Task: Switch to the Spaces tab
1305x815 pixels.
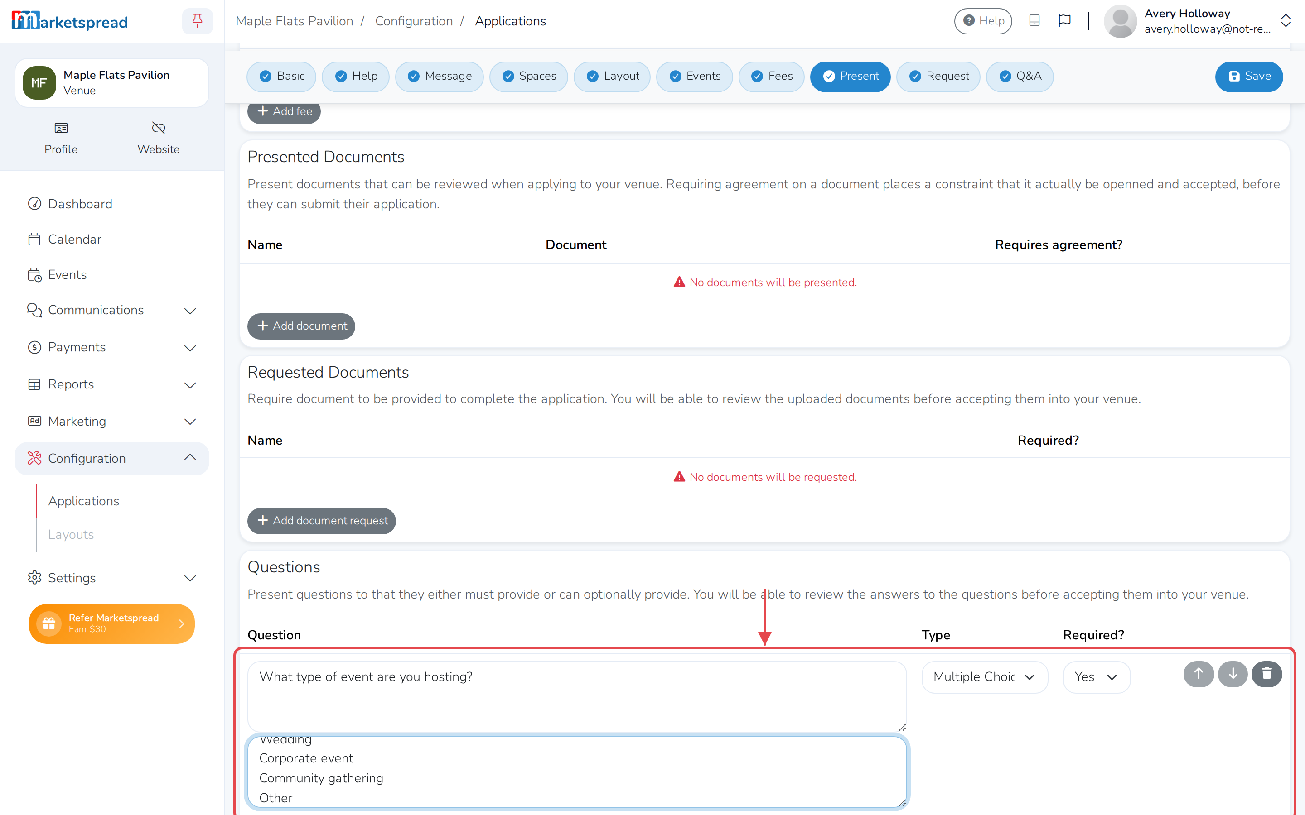Action: (x=528, y=76)
